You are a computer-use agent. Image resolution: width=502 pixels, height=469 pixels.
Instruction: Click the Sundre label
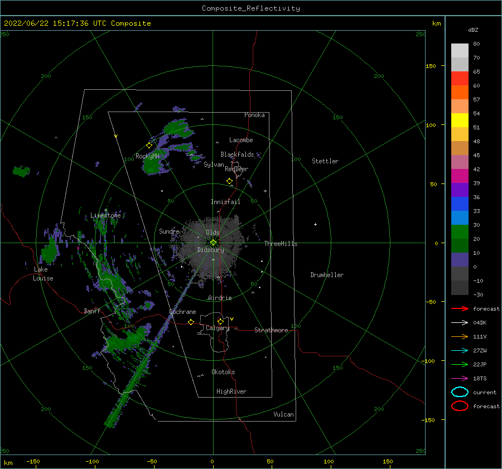(170, 231)
